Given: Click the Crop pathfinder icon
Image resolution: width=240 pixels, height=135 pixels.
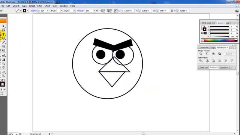Looking at the screenshot, I should click(x=219, y=61).
